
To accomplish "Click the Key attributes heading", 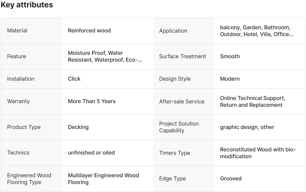I will (x=27, y=5).
